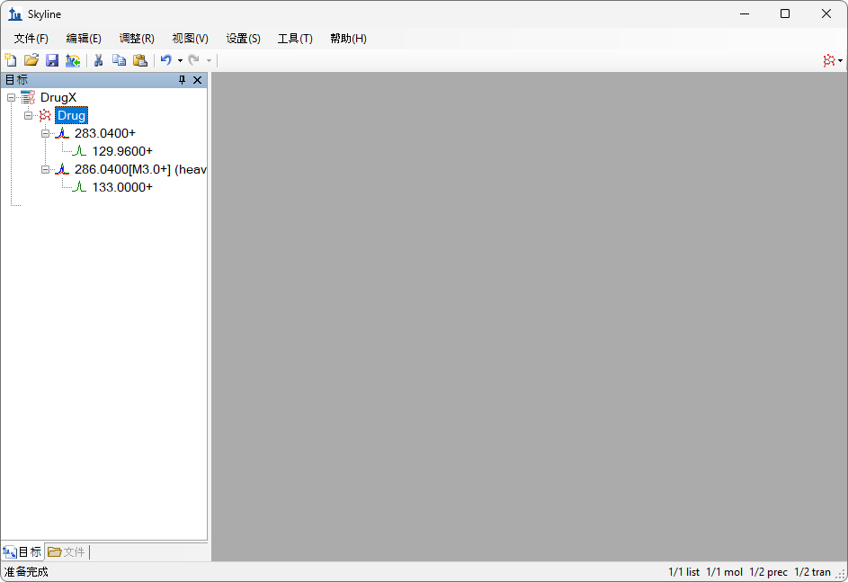
Task: Save the document with the floppy disk icon
Action: (x=52, y=60)
